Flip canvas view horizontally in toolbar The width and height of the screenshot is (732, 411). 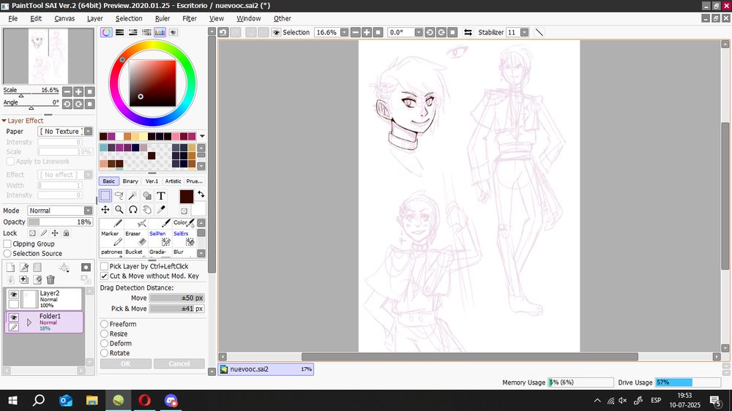(468, 32)
